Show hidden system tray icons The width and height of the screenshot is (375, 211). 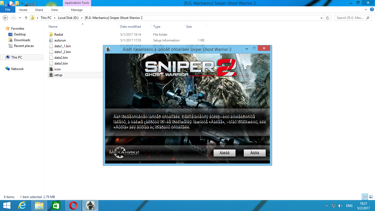click(327, 206)
